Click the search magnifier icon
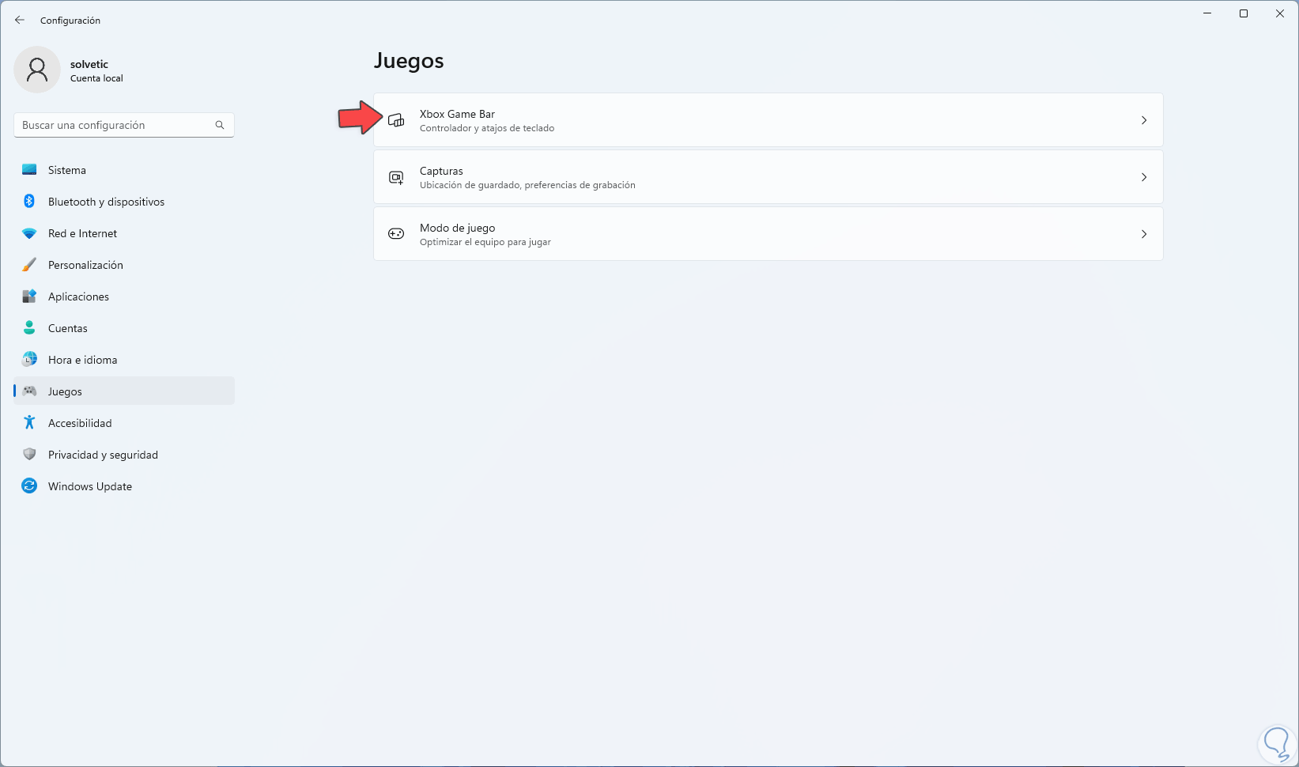 220,125
